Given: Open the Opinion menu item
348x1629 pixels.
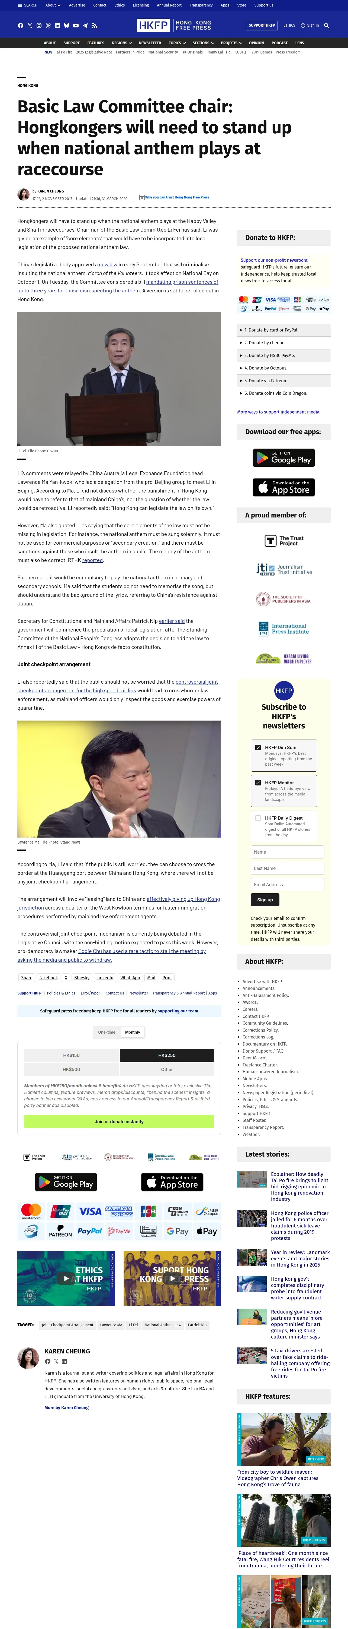Looking at the screenshot, I should [256, 43].
